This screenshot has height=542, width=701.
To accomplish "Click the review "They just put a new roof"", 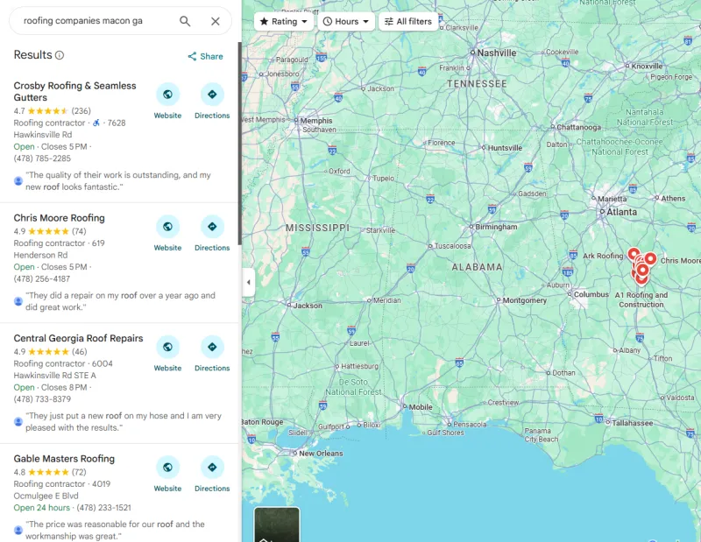I will pos(124,421).
